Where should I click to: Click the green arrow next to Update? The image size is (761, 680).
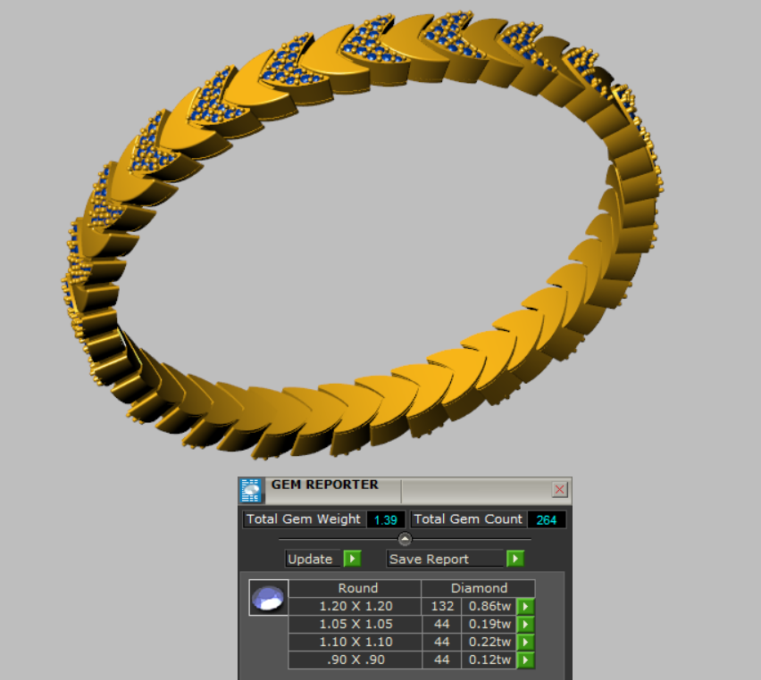point(352,559)
